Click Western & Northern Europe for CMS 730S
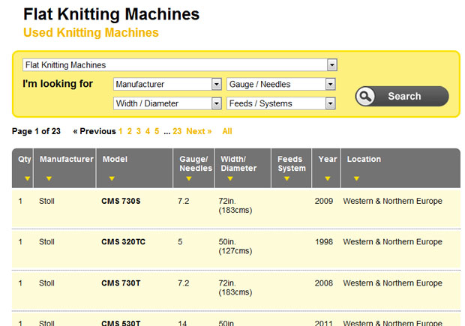The width and height of the screenshot is (465, 326). tap(393, 201)
